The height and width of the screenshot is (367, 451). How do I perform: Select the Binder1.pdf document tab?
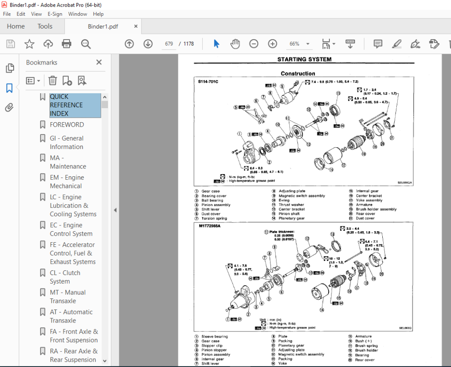(x=103, y=26)
